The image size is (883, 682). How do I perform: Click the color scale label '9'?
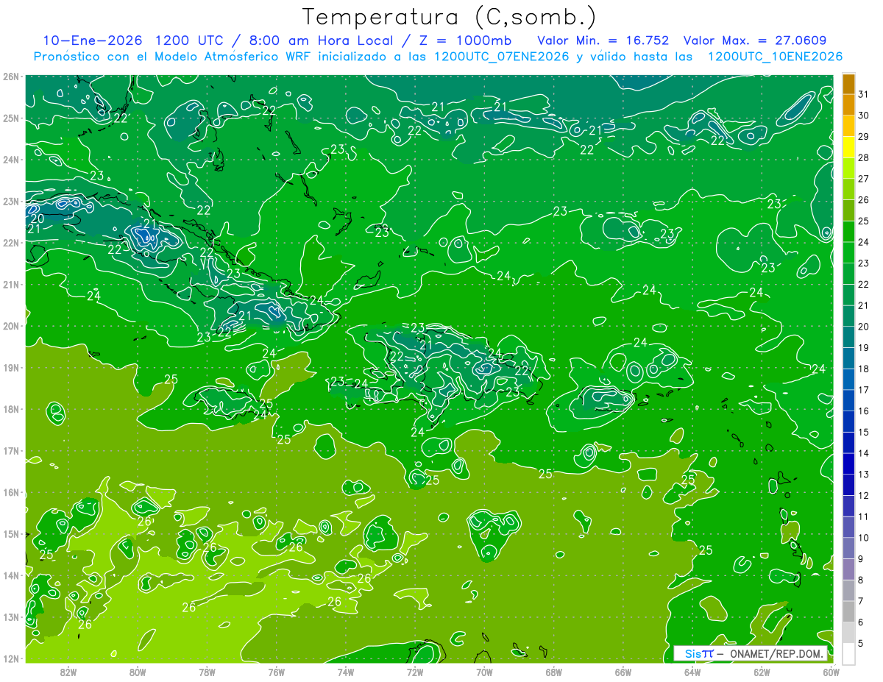pyautogui.click(x=861, y=559)
